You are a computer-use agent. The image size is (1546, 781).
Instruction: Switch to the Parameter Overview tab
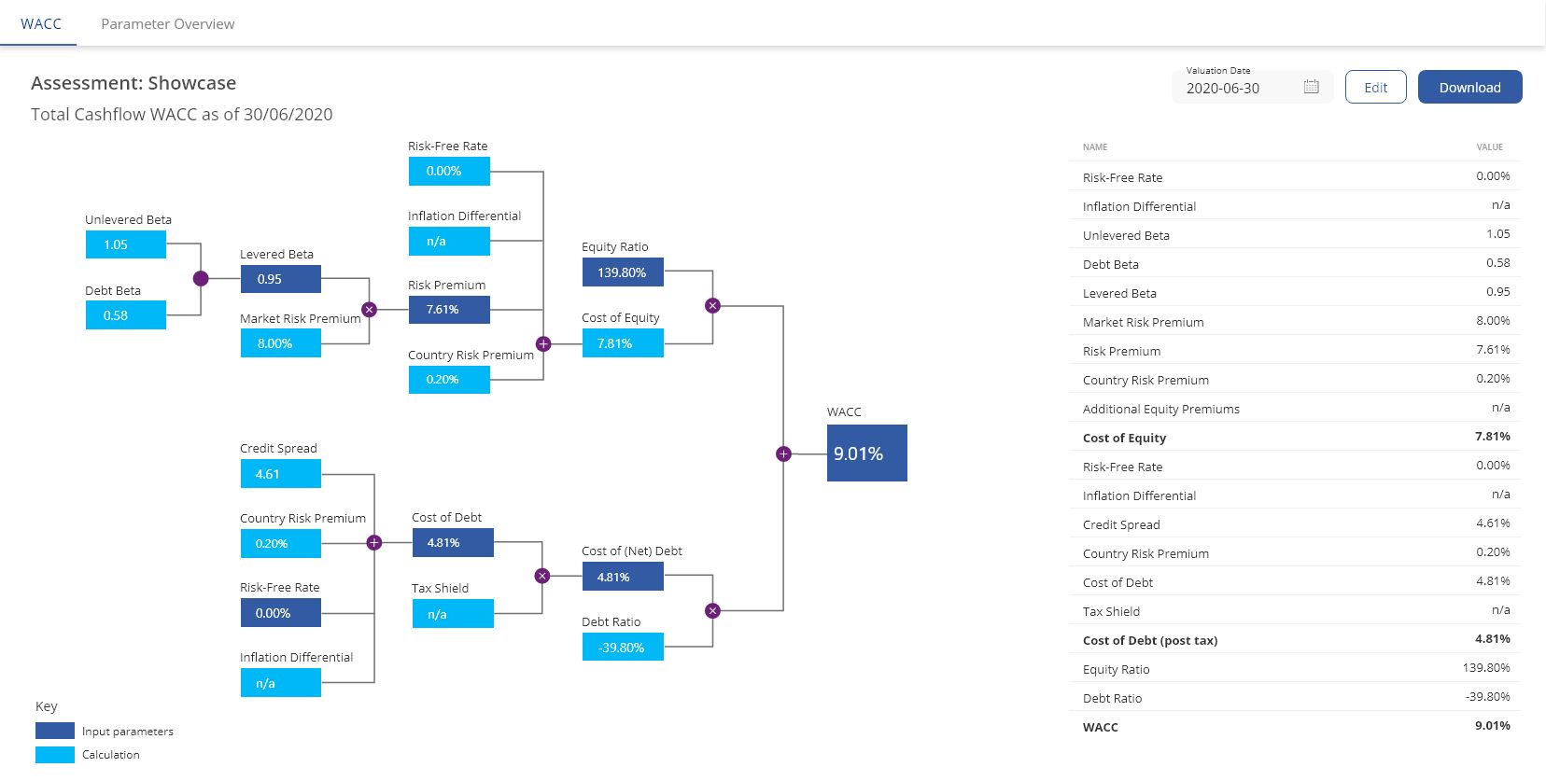click(167, 24)
